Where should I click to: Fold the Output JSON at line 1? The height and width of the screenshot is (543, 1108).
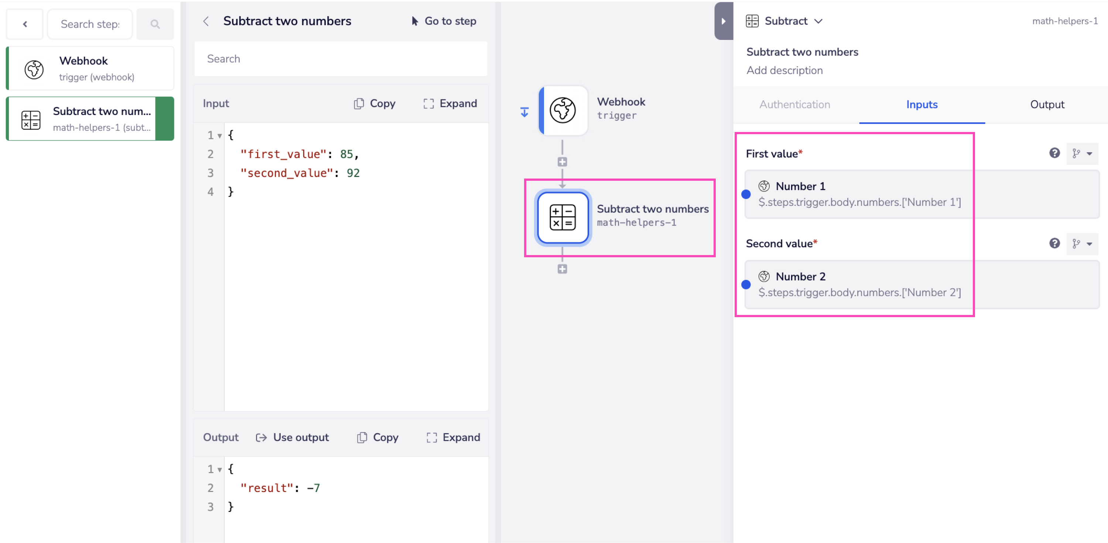[x=220, y=469]
